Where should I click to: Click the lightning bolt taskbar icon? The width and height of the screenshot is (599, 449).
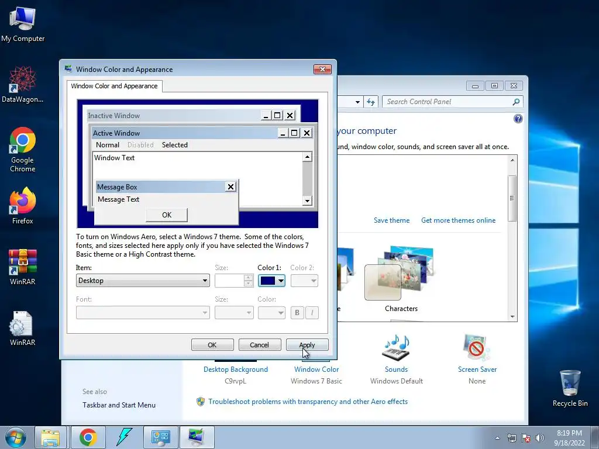(124, 437)
